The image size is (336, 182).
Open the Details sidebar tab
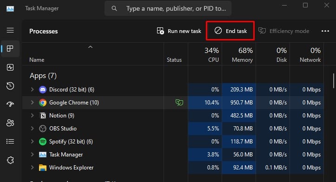tap(10, 142)
